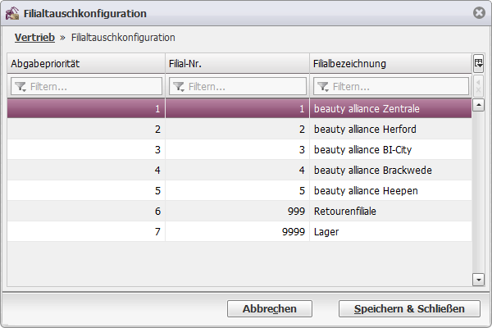
Task: Click the filter funnel icon in Filial-Nr.
Action: [179, 86]
